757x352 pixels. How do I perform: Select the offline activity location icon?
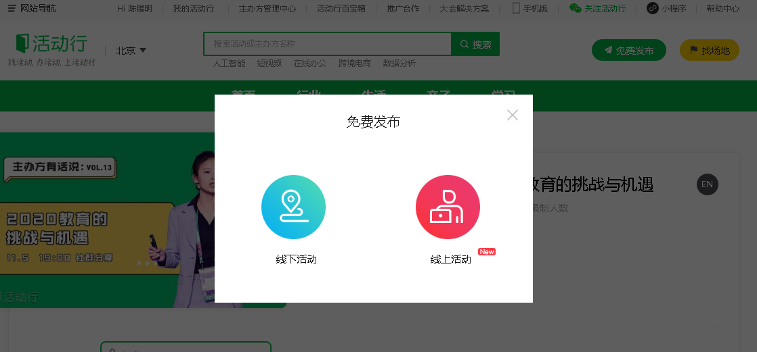(x=294, y=207)
